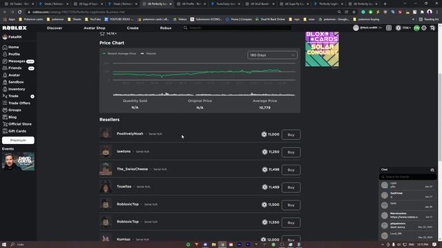Open the Avatar Shop menu item

(x=95, y=28)
